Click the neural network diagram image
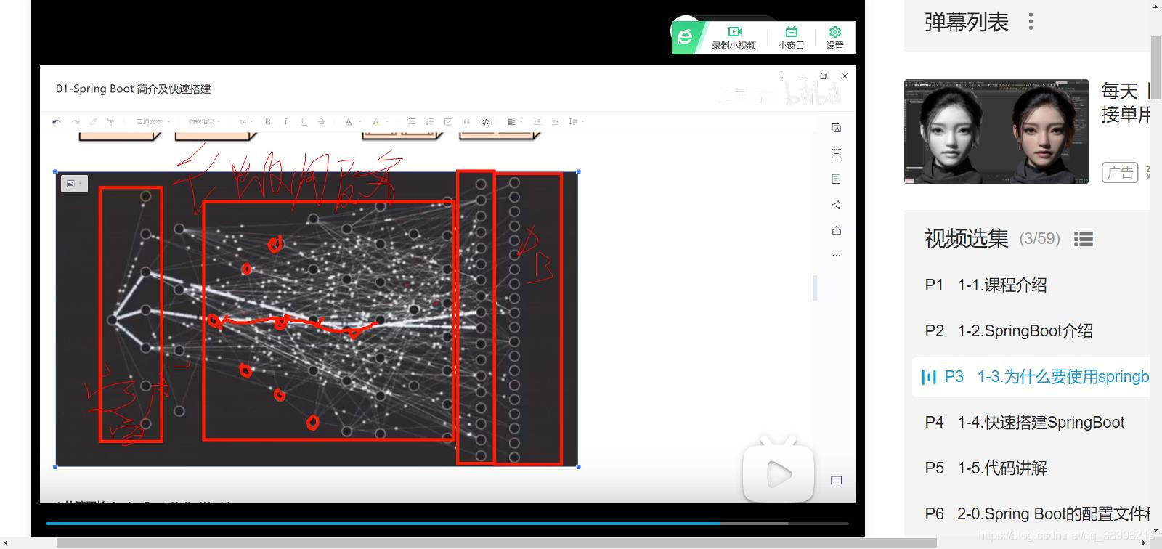This screenshot has height=549, width=1162. click(317, 319)
